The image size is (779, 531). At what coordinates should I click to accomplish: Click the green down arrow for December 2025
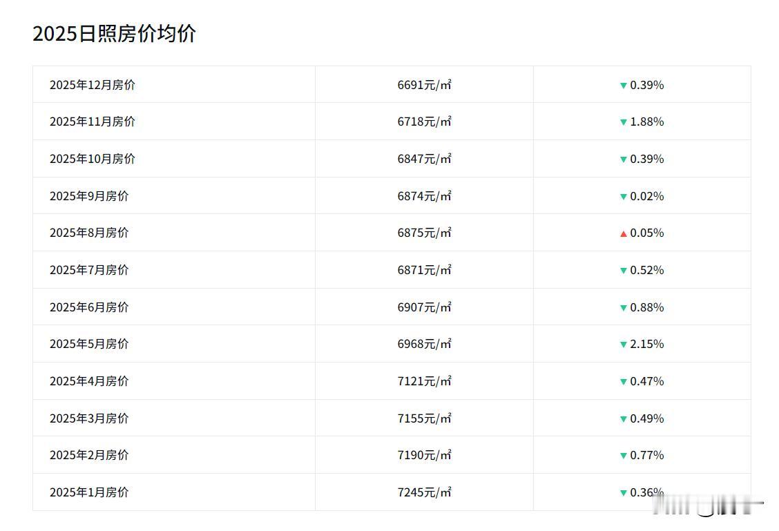(x=623, y=86)
